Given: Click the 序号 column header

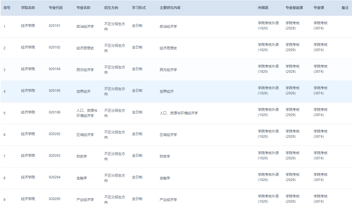Looking at the screenshot, I should [7, 8].
